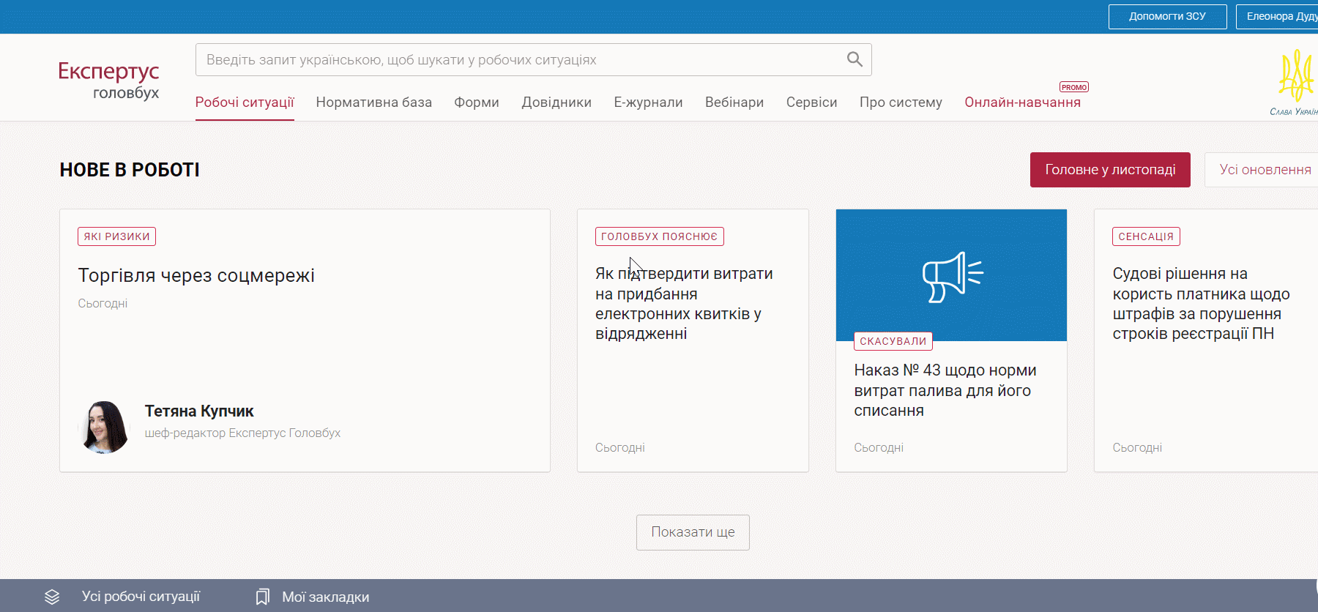Open Мої закладки in the bottom bar
Screen dimensions: 1318x612
click(326, 597)
